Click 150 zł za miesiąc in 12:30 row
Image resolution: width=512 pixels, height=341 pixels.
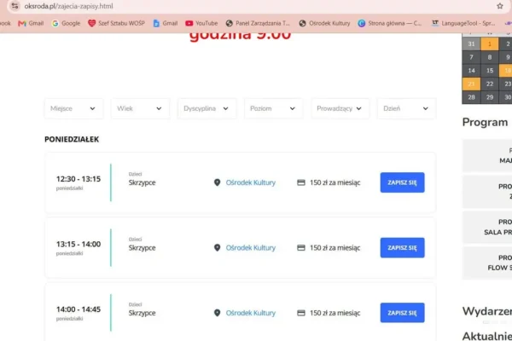click(x=335, y=182)
